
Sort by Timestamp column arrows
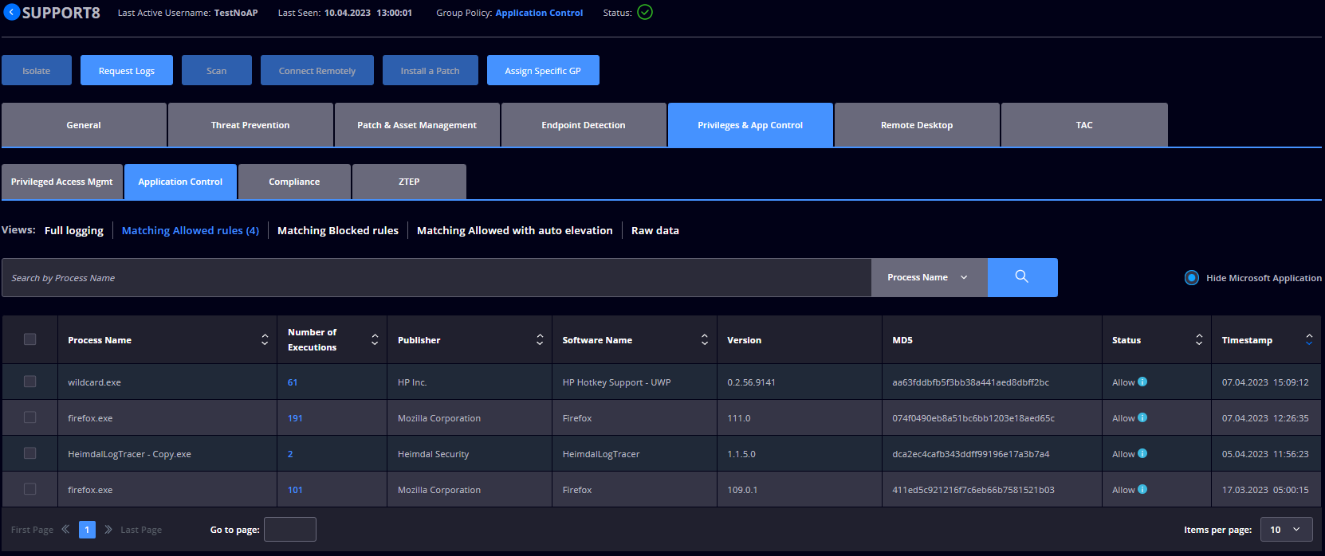click(1309, 339)
